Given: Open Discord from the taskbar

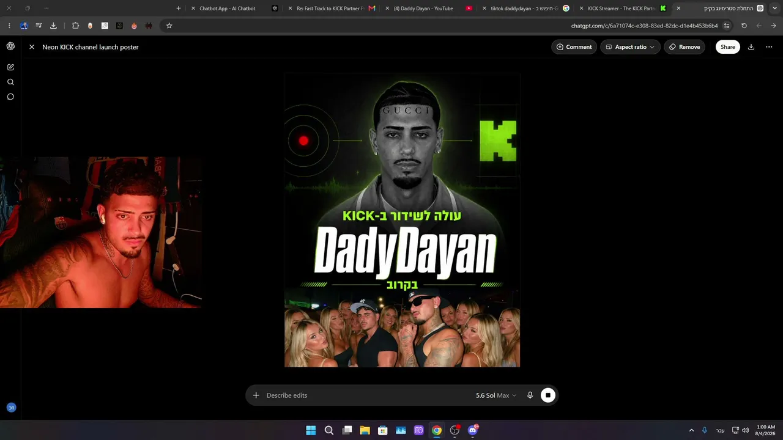Looking at the screenshot, I should pos(472,430).
